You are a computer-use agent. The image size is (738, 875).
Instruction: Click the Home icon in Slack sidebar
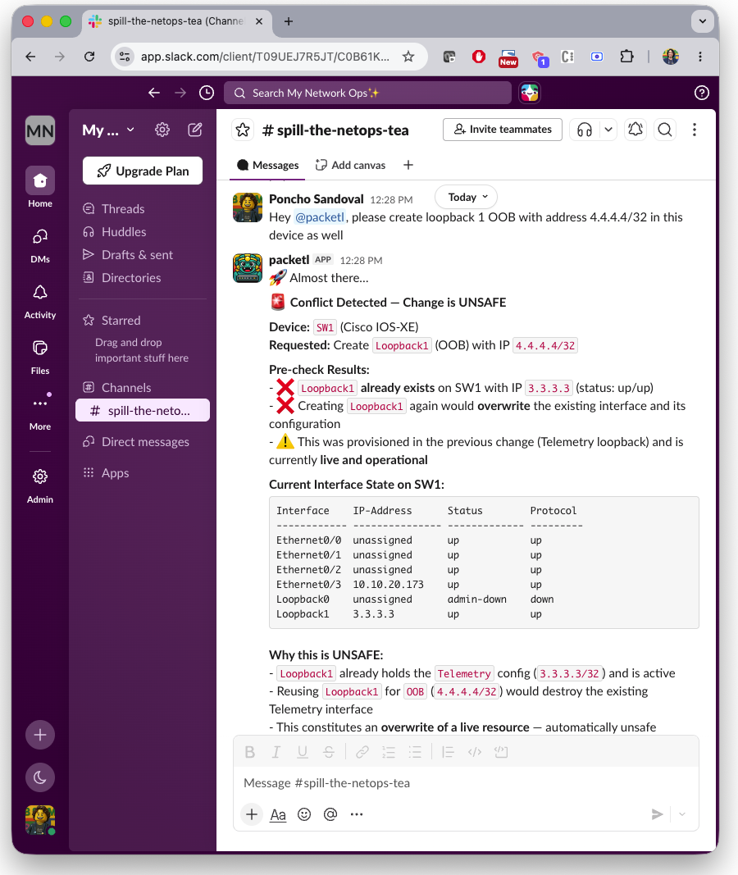40,180
